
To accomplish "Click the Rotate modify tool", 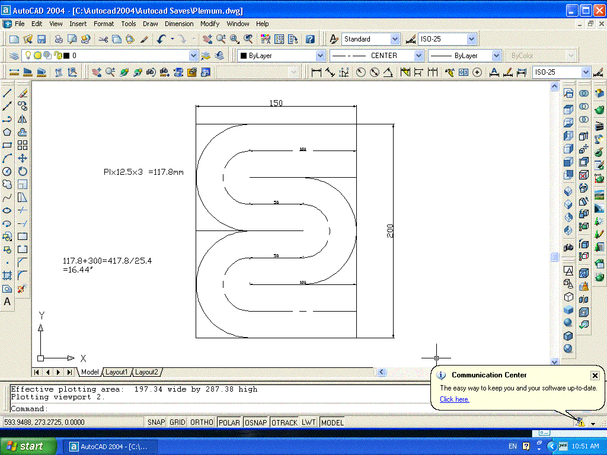I will click(x=23, y=171).
